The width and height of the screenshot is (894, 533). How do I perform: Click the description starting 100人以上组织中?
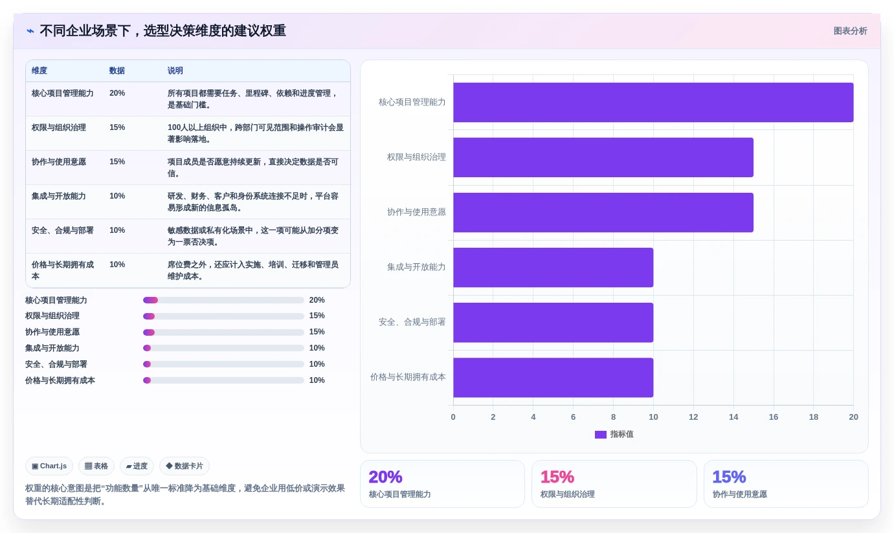(256, 133)
